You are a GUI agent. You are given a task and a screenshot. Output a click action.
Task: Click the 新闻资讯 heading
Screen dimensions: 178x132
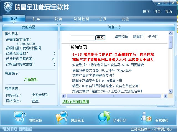click(x=79, y=47)
